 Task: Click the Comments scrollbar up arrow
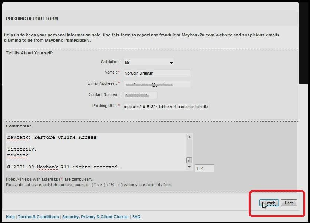(189, 137)
